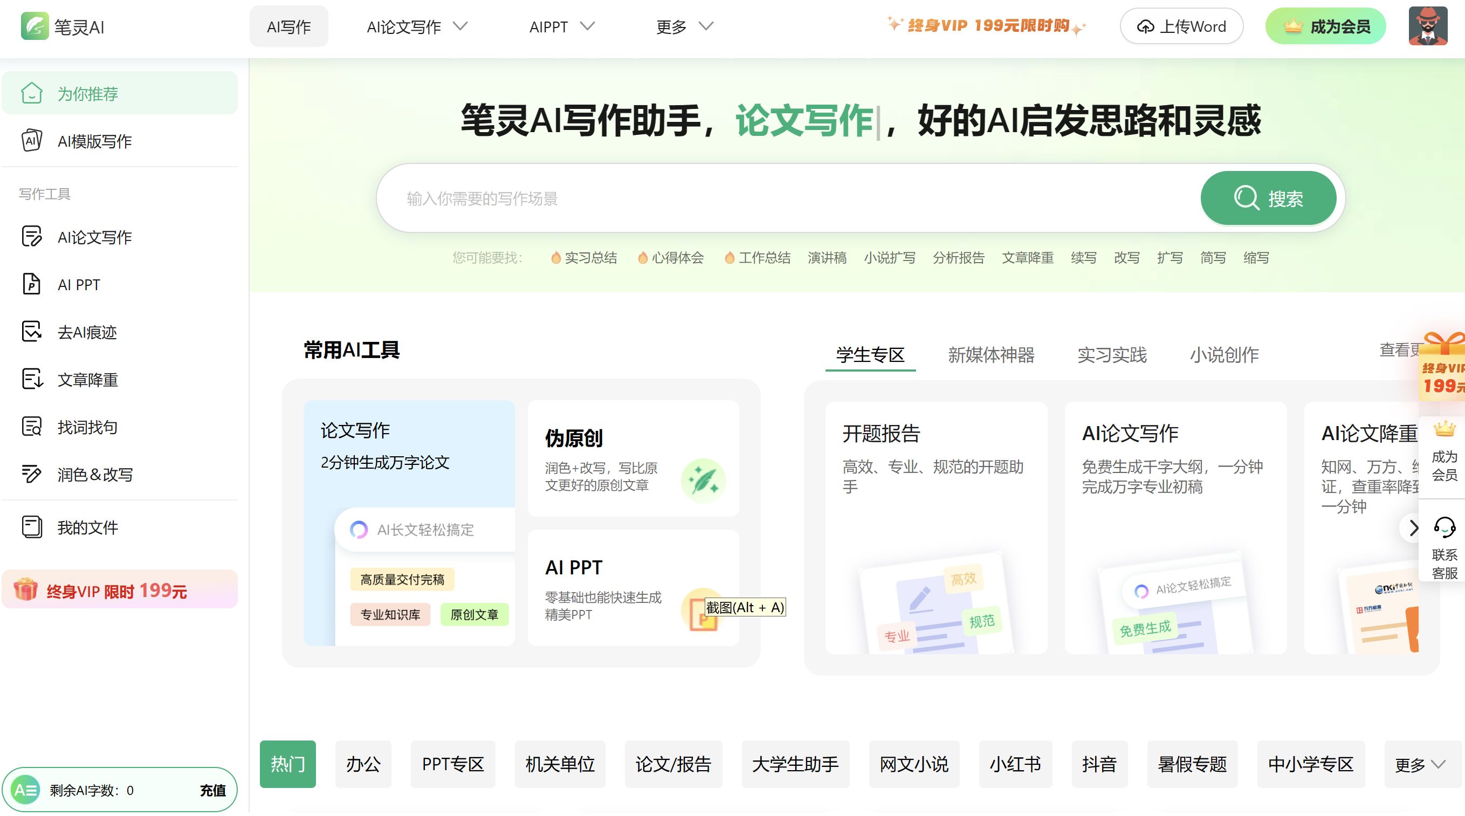Select the 抖音 category tab
The width and height of the screenshot is (1465, 816).
pos(1099,764)
